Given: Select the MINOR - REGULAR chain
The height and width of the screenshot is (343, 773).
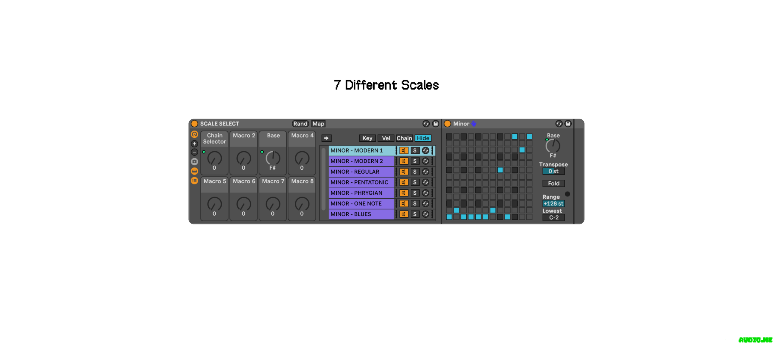Looking at the screenshot, I should (361, 171).
